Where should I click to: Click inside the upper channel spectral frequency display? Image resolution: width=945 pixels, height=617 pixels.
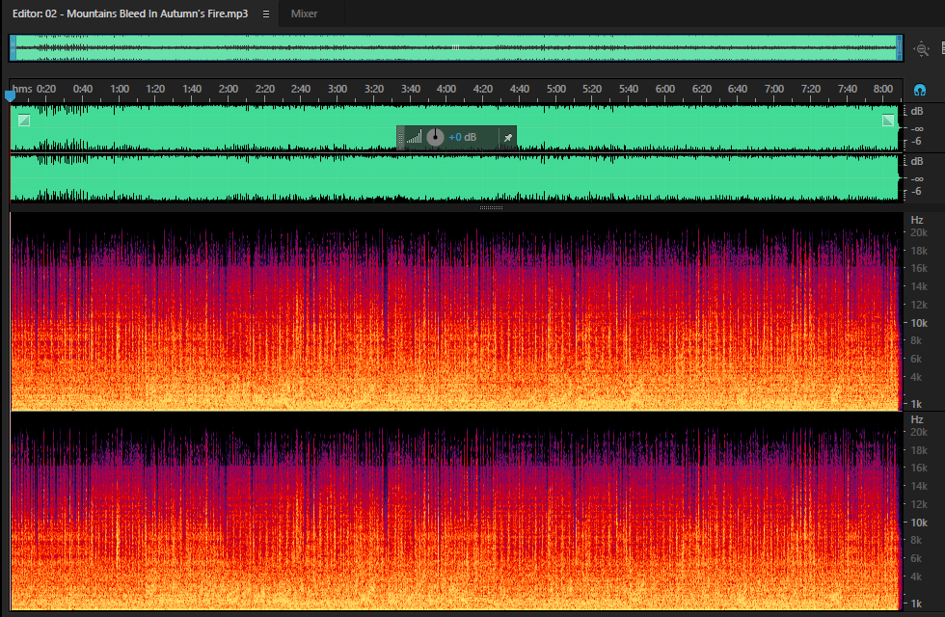(455, 311)
